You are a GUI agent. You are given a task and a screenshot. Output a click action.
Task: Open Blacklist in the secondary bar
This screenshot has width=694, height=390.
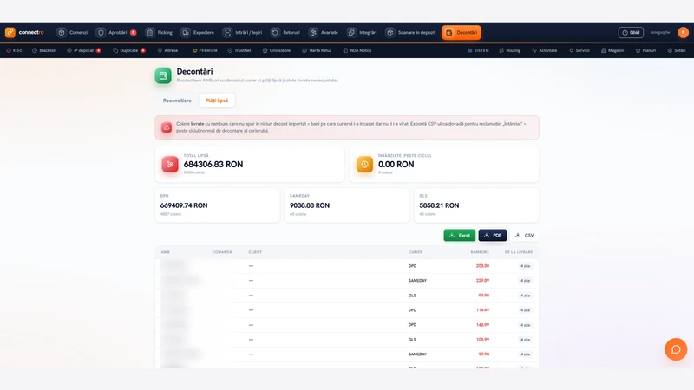tap(44, 50)
